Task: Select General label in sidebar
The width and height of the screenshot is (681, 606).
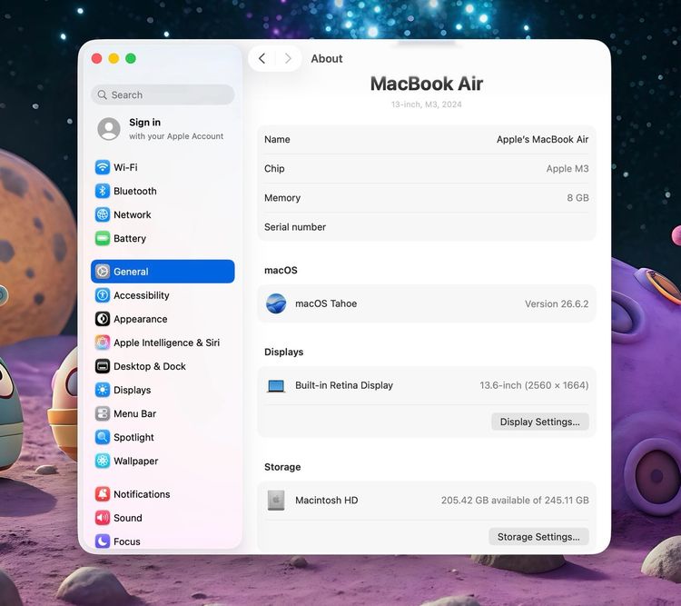Action: 131,272
